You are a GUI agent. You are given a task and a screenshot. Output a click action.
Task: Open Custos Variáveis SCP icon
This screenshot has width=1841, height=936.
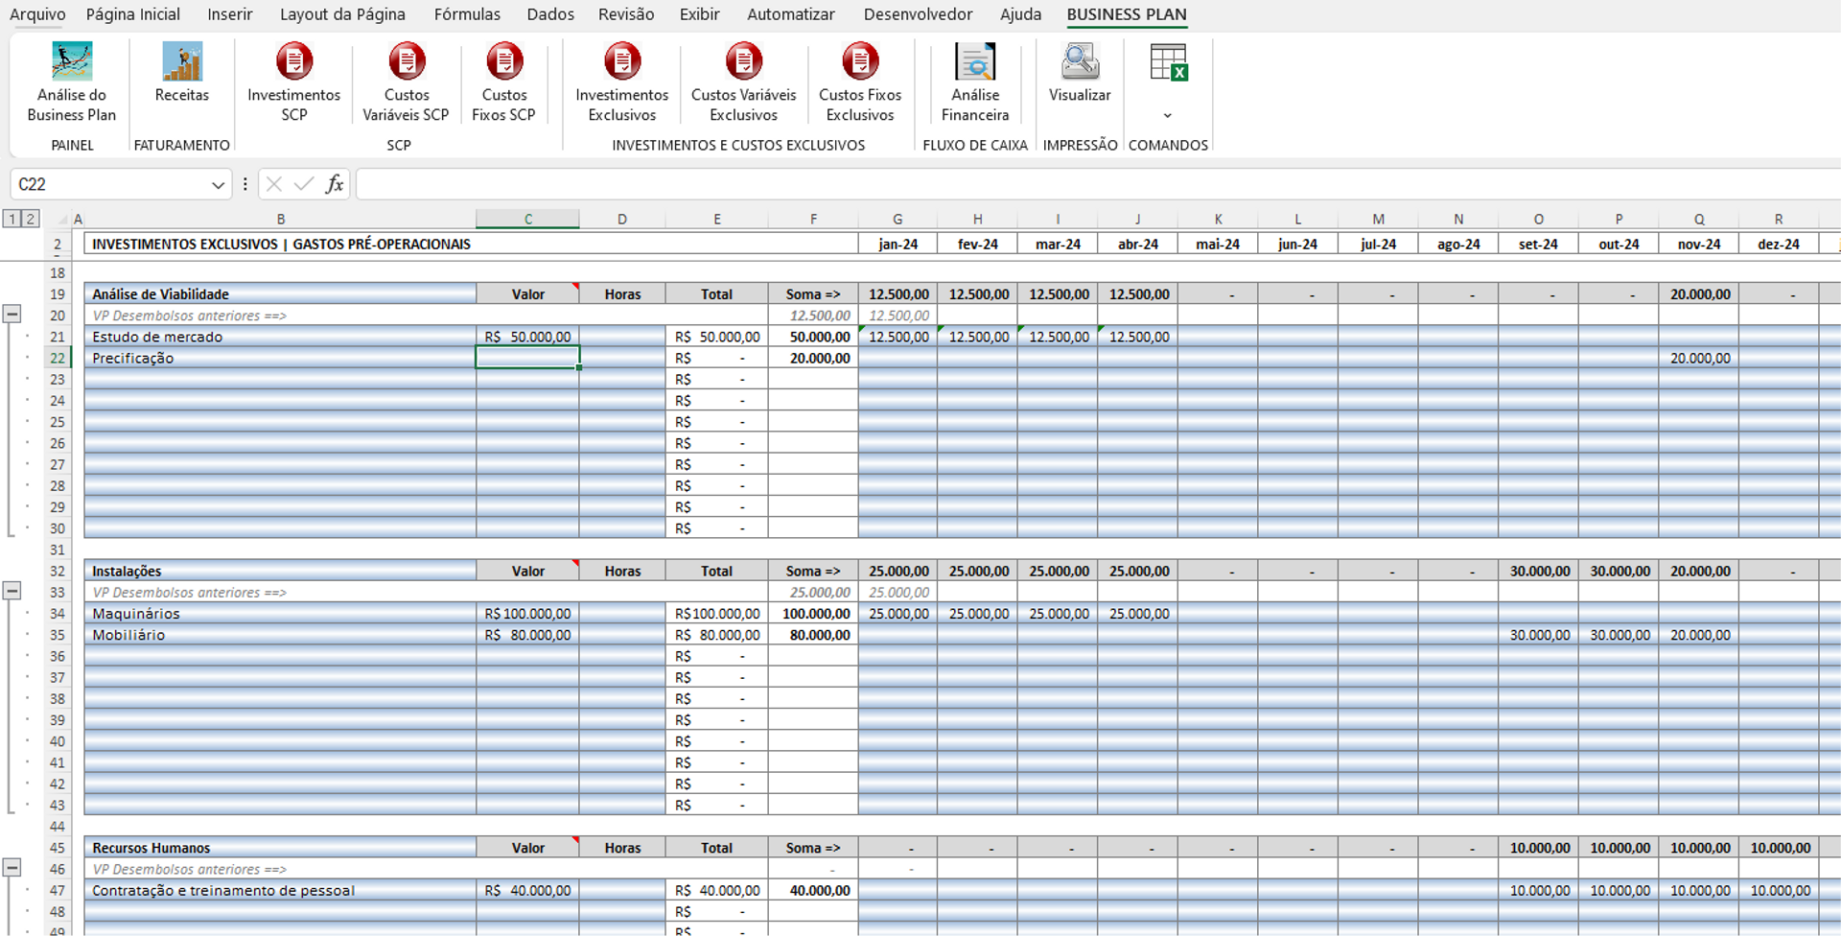coord(407,61)
